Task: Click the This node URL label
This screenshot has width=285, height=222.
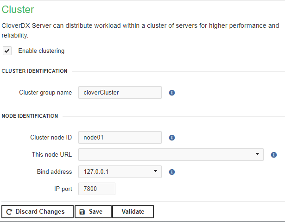Action: click(52, 154)
